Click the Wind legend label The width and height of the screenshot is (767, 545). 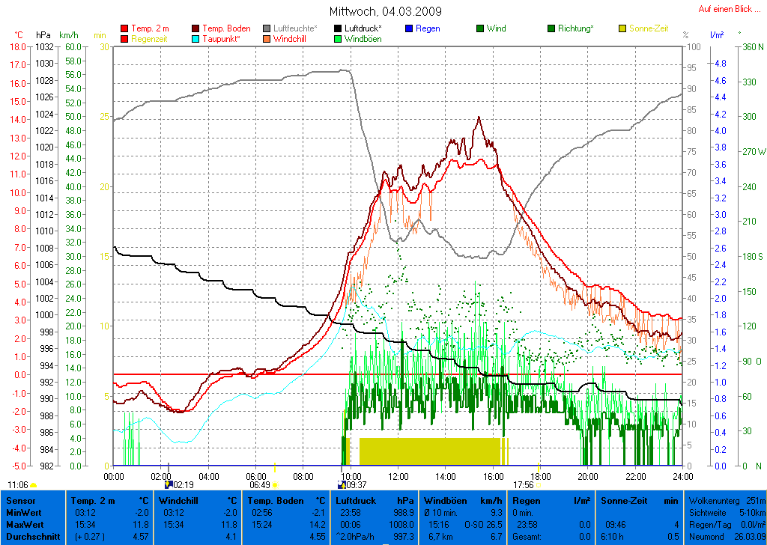pos(496,28)
